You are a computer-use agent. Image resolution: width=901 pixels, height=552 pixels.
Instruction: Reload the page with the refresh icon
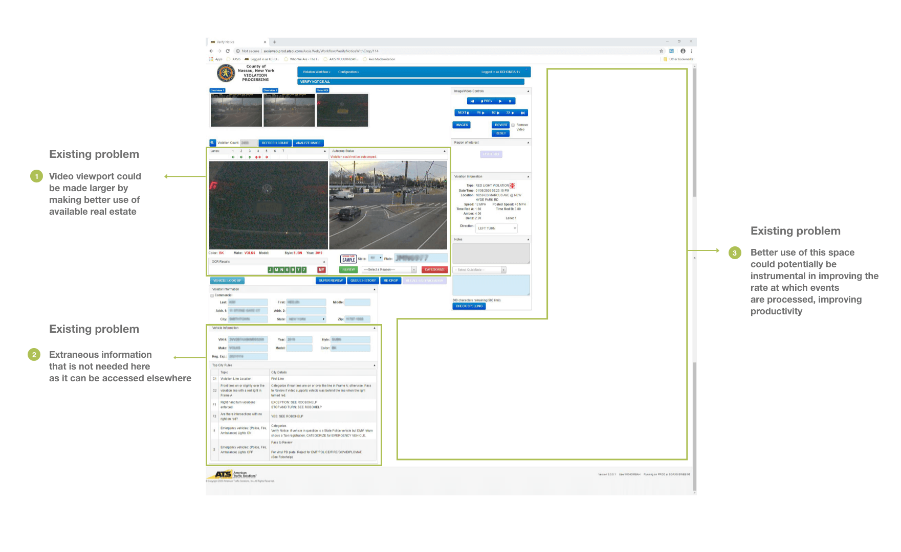coord(228,51)
